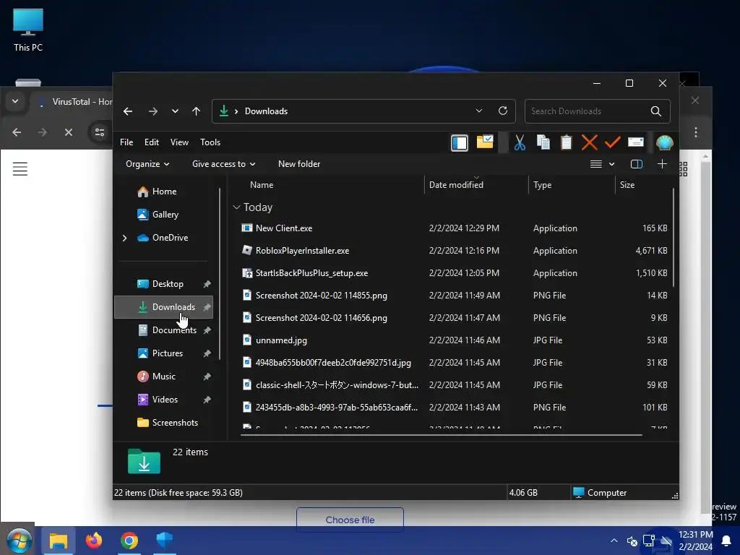Go up one level with the up arrow
The image size is (740, 555).
click(197, 111)
